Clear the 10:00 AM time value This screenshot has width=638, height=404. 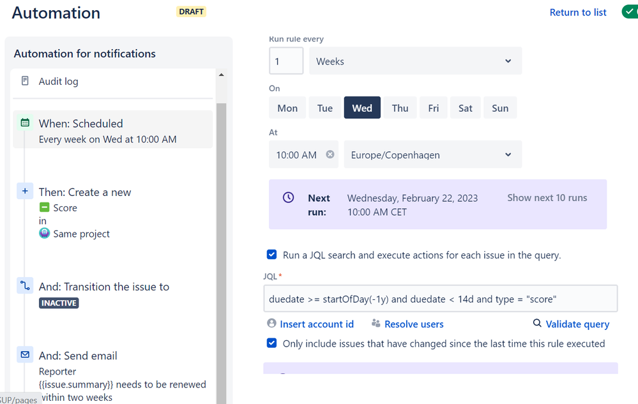330,154
